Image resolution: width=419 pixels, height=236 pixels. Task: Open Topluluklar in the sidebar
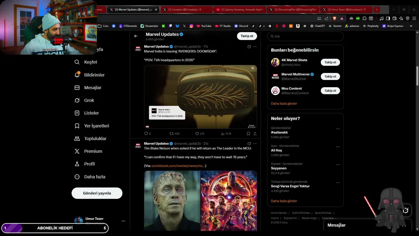click(x=91, y=138)
